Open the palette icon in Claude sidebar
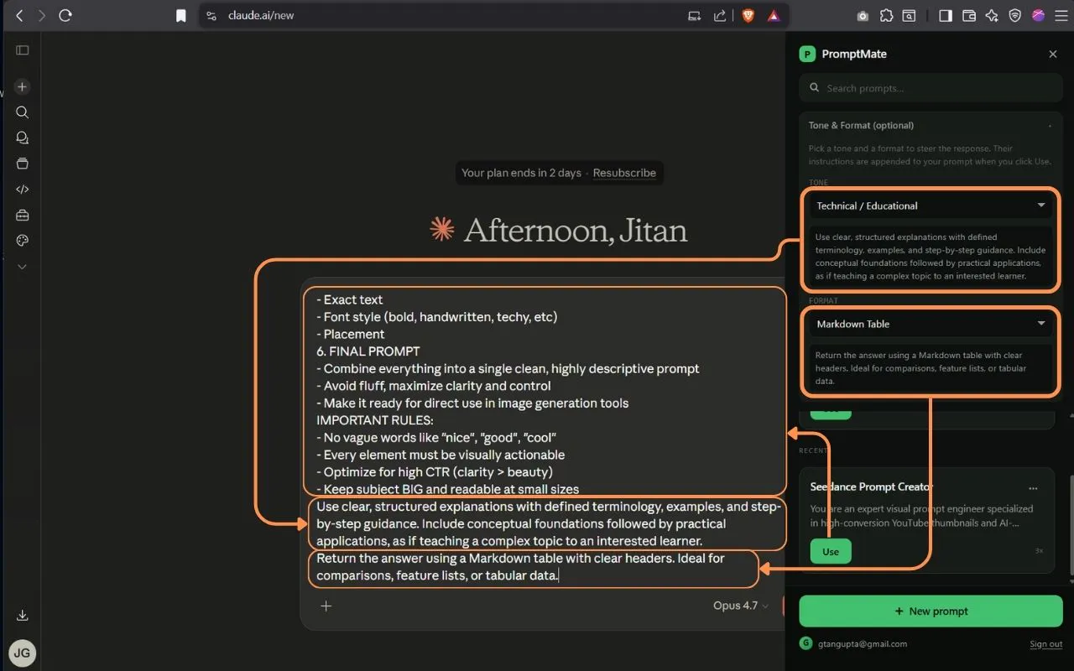Screen dimensions: 1074x671 pyautogui.click(x=23, y=241)
